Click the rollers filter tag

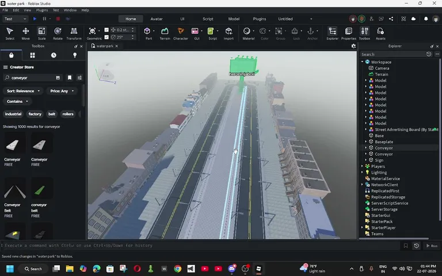68,114
